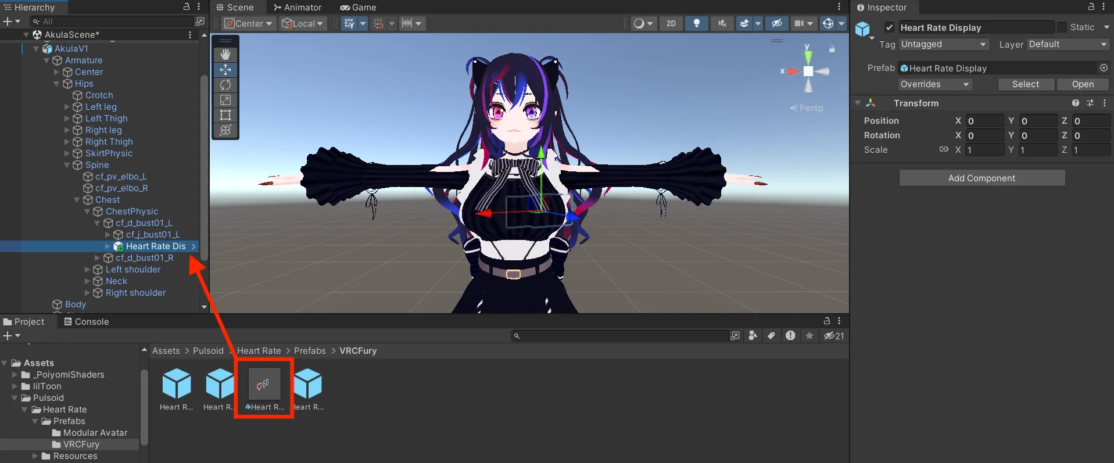This screenshot has width=1114, height=463.
Task: Open Transform component help icon
Action: (1076, 103)
